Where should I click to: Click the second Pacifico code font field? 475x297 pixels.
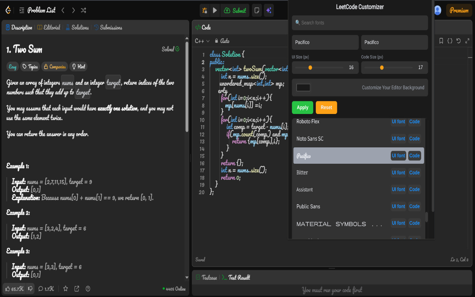(394, 42)
